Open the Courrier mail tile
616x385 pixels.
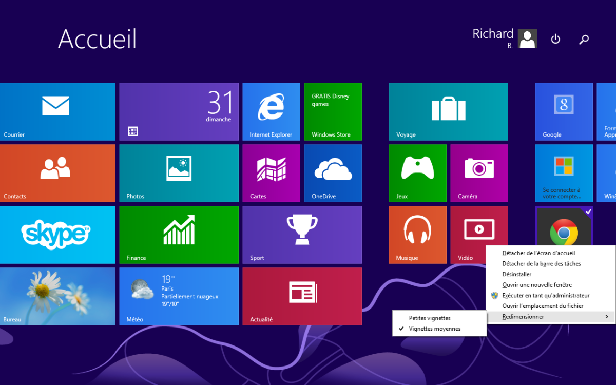coord(57,111)
